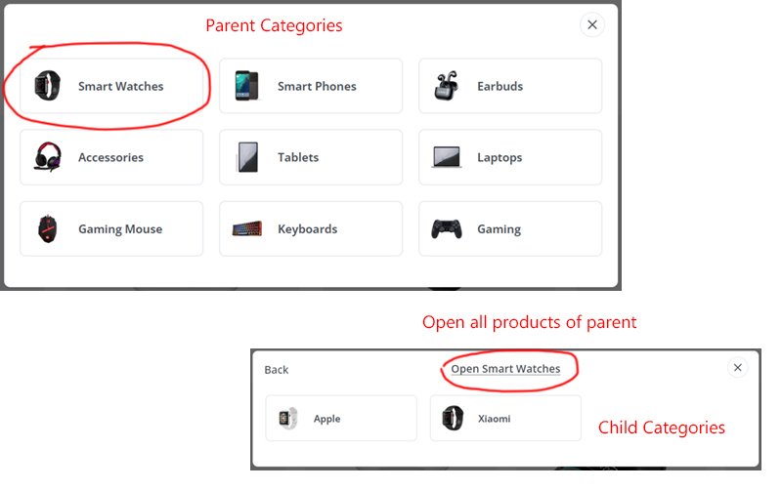
Task: Click the tablet icon in Tablets card
Action: point(247,157)
